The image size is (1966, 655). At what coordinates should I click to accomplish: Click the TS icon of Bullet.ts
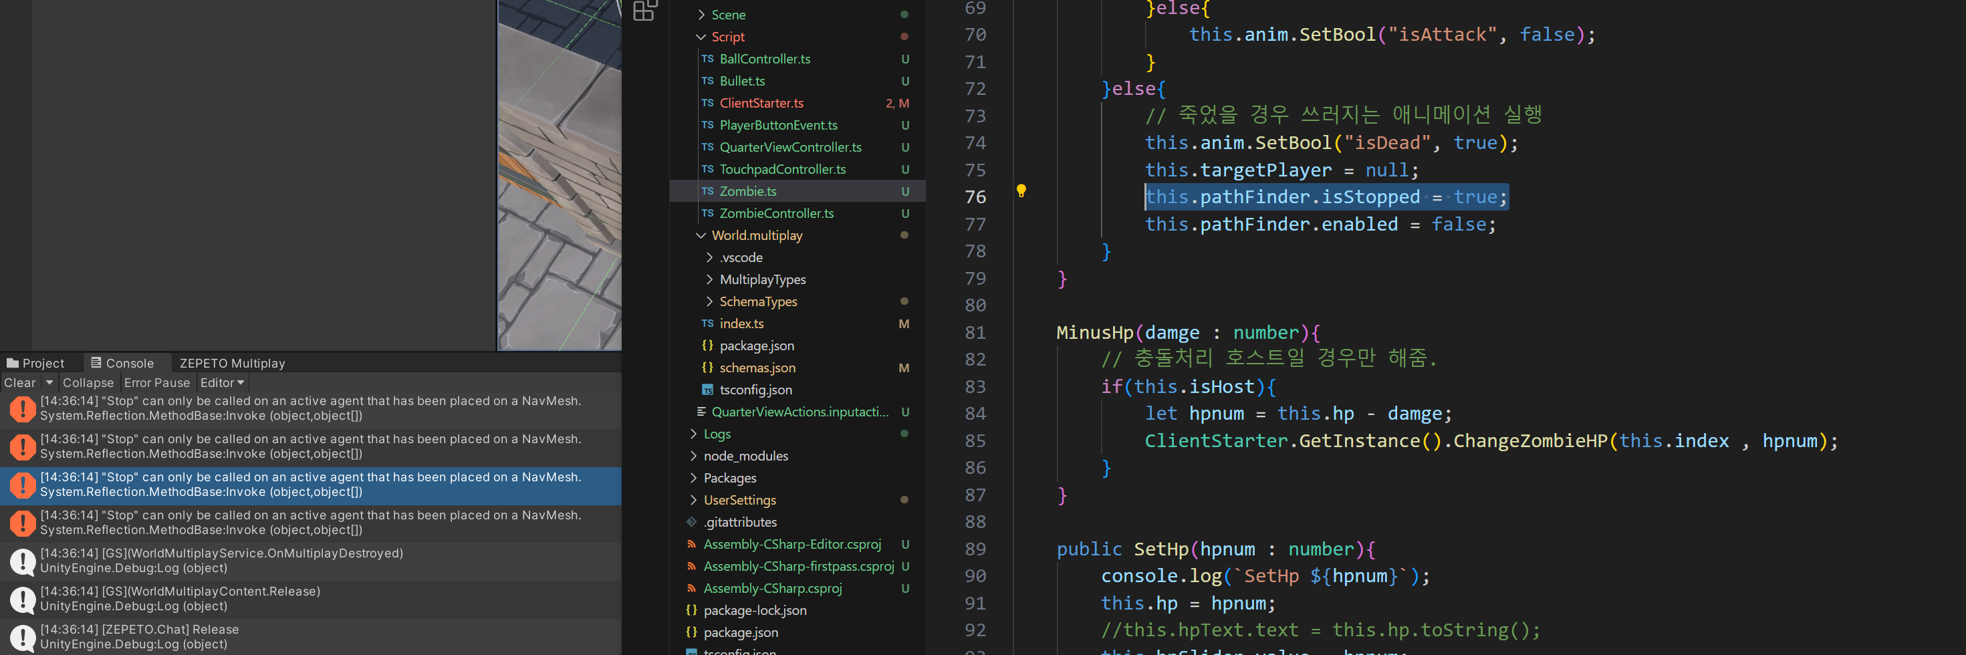[x=707, y=81]
